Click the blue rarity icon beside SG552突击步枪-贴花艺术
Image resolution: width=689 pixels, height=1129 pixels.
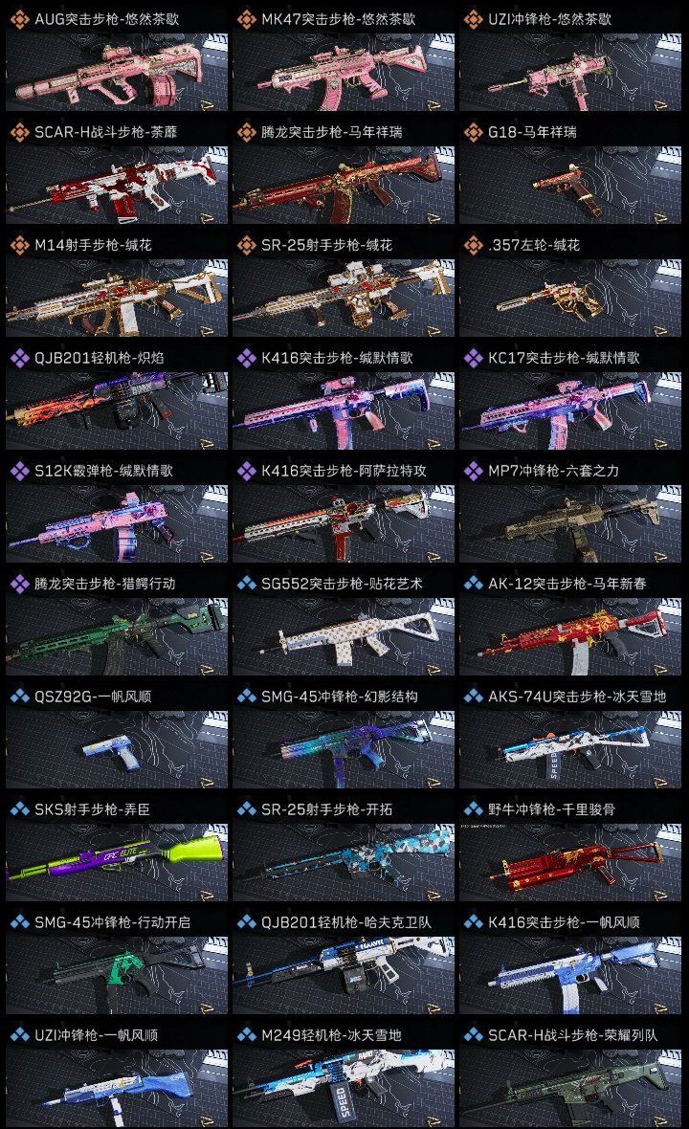point(246,584)
